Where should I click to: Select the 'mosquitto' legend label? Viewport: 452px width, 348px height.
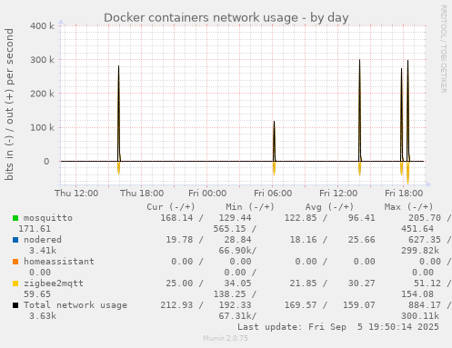[48, 218]
